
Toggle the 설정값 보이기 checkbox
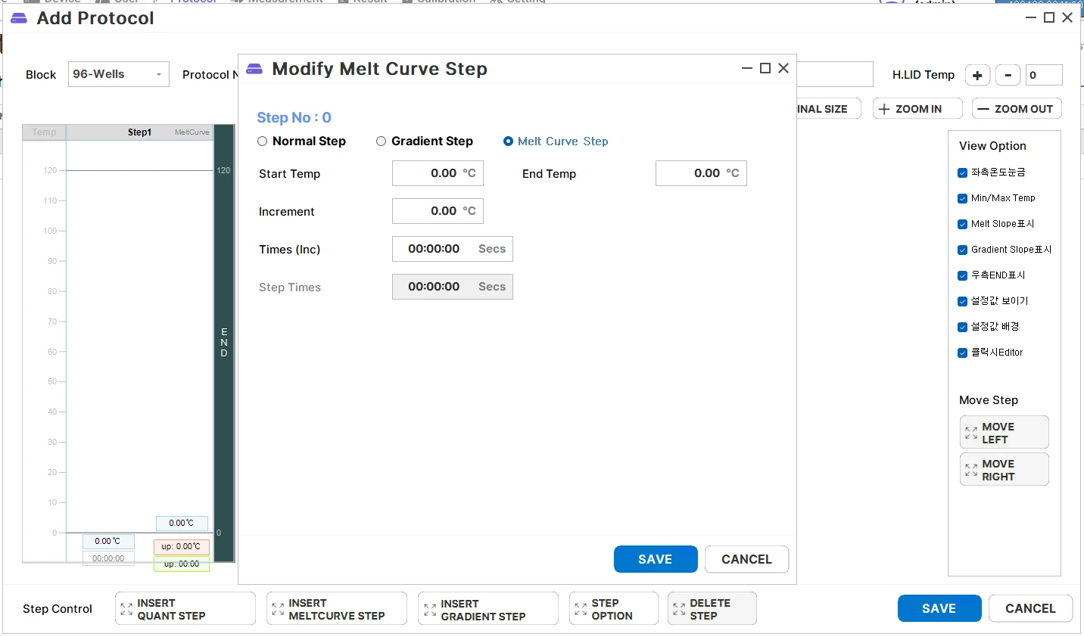coord(963,302)
